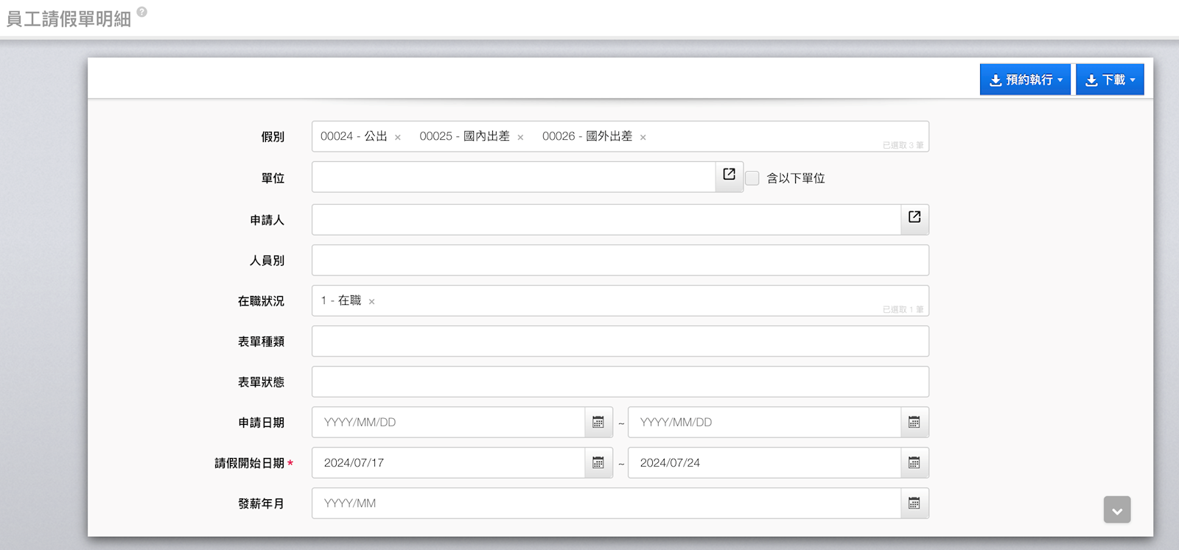
Task: Click the 發薪年月 YYYY/MM input field
Action: (x=606, y=504)
